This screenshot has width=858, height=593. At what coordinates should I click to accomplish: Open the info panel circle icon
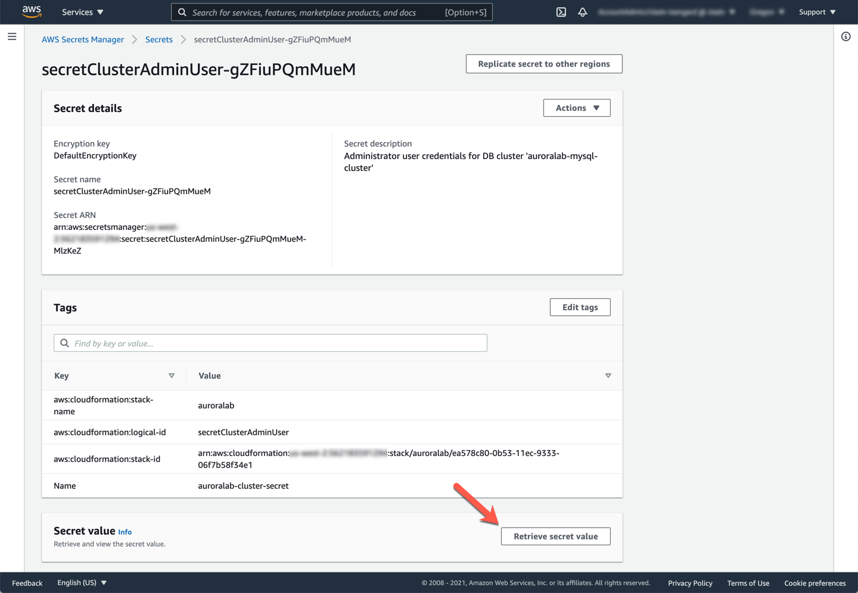click(845, 37)
